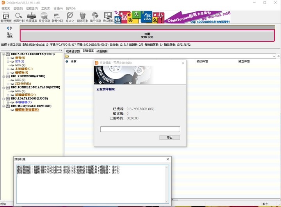This screenshot has width=281, height=207.
Task: Select the MSR(0) entry under HD2
Action: [x=20, y=91]
